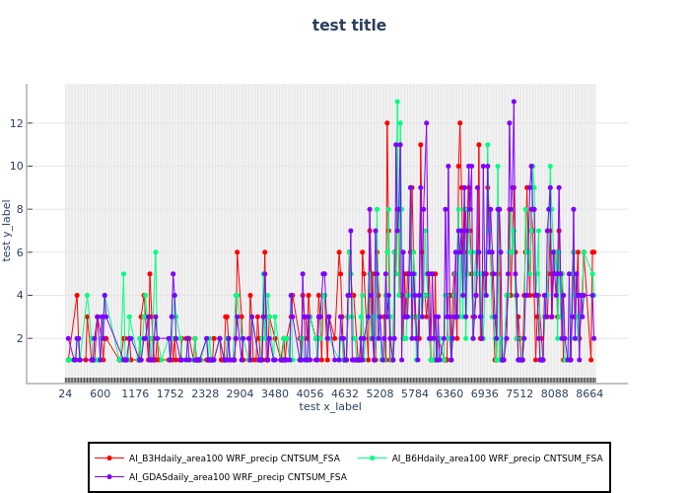Select the purple peak data point at 13
This screenshot has height=493, width=690.
pos(514,102)
